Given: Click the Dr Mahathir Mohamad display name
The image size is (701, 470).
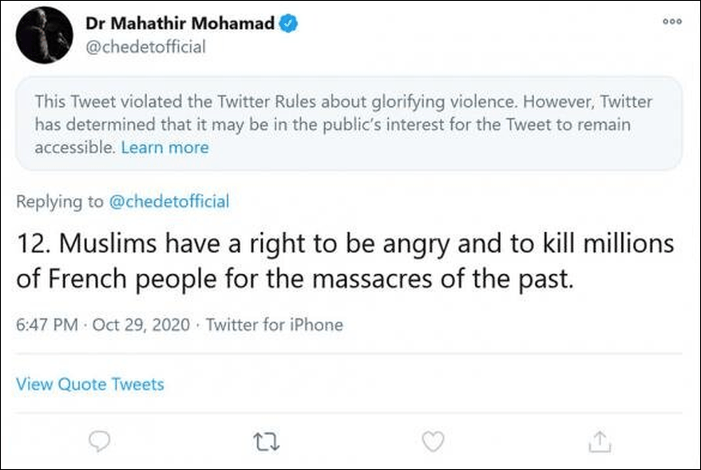Looking at the screenshot, I should tap(180, 23).
